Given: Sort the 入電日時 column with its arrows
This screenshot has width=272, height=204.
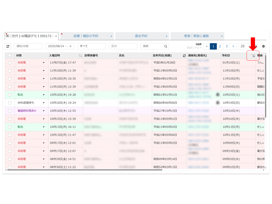Looking at the screenshot, I should point(80,56).
